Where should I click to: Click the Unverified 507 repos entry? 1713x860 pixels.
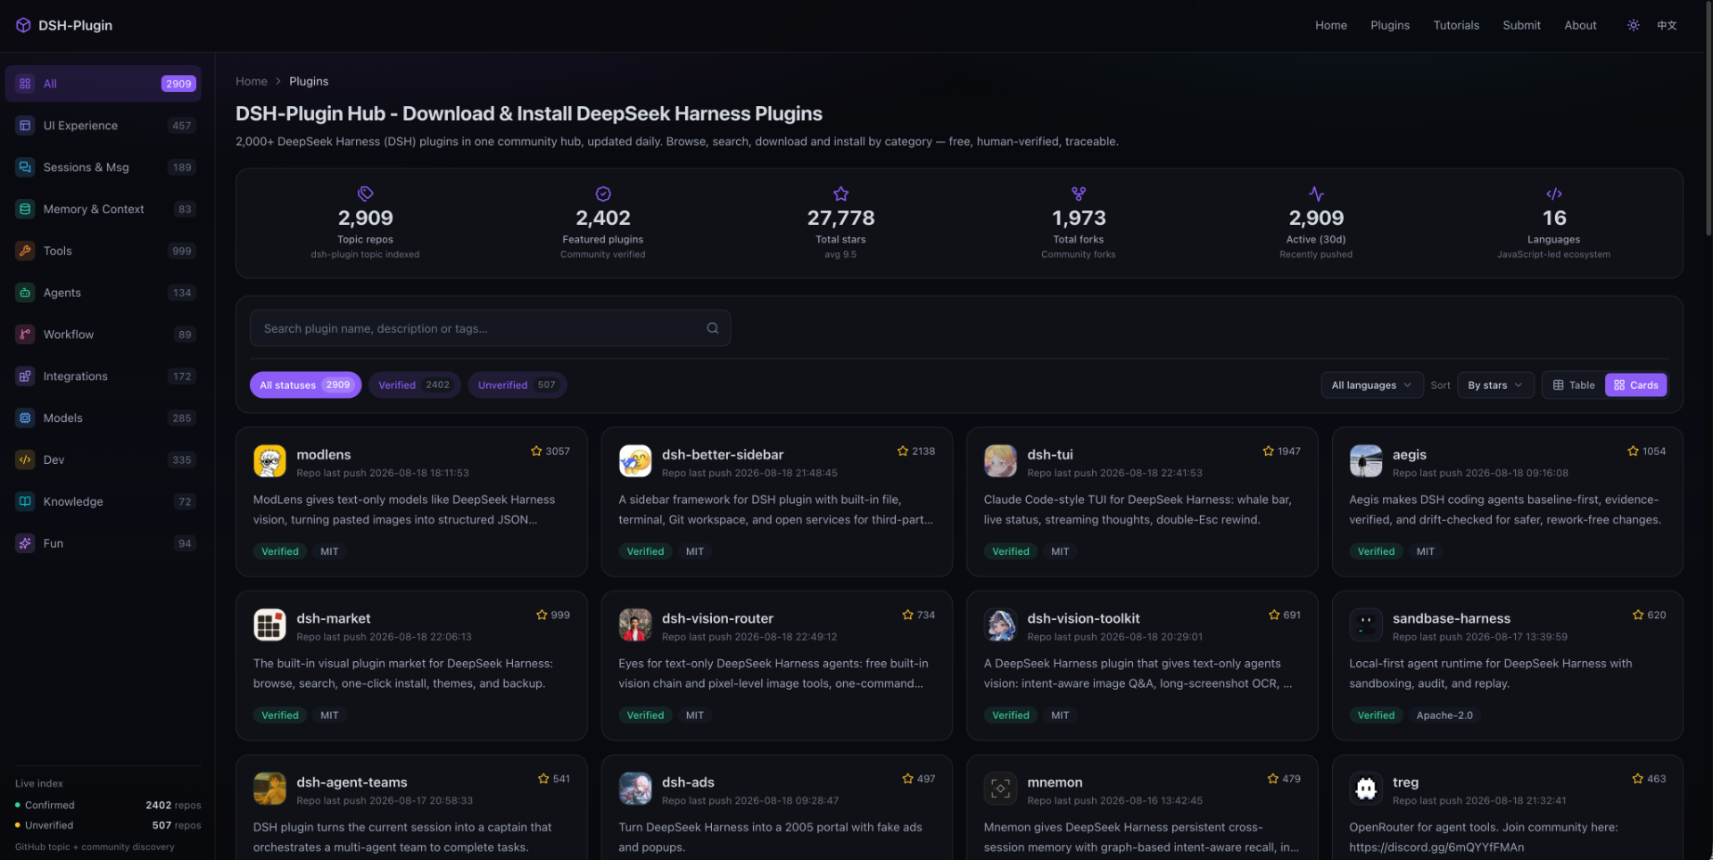click(108, 825)
